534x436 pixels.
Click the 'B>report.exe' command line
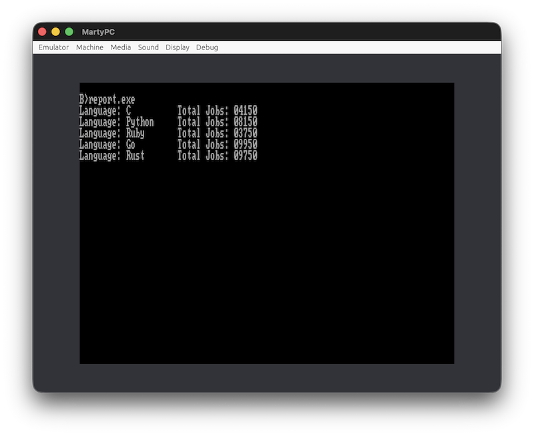coord(107,99)
